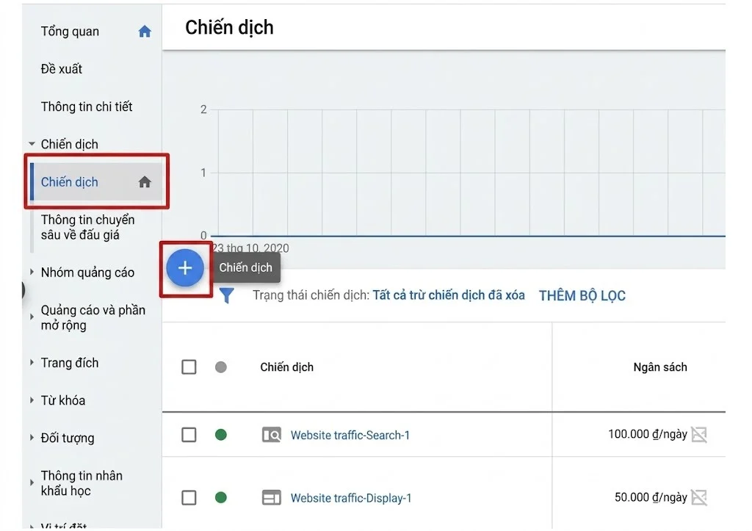Viewport: 752px width, 531px height.
Task: Click the grey status dot in table header
Action: click(x=220, y=367)
